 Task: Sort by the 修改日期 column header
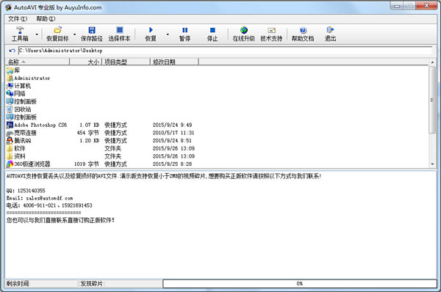click(x=174, y=62)
